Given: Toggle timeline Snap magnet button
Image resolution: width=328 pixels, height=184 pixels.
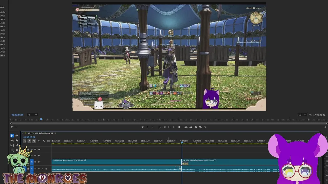Looking at the screenshot, I should click(x=29, y=141).
